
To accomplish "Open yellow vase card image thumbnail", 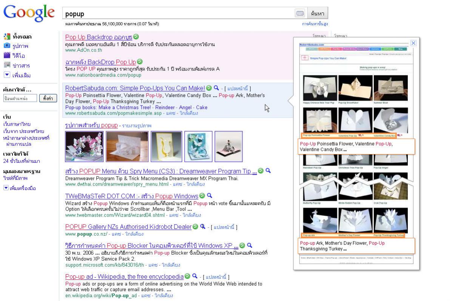I will (x=166, y=146).
